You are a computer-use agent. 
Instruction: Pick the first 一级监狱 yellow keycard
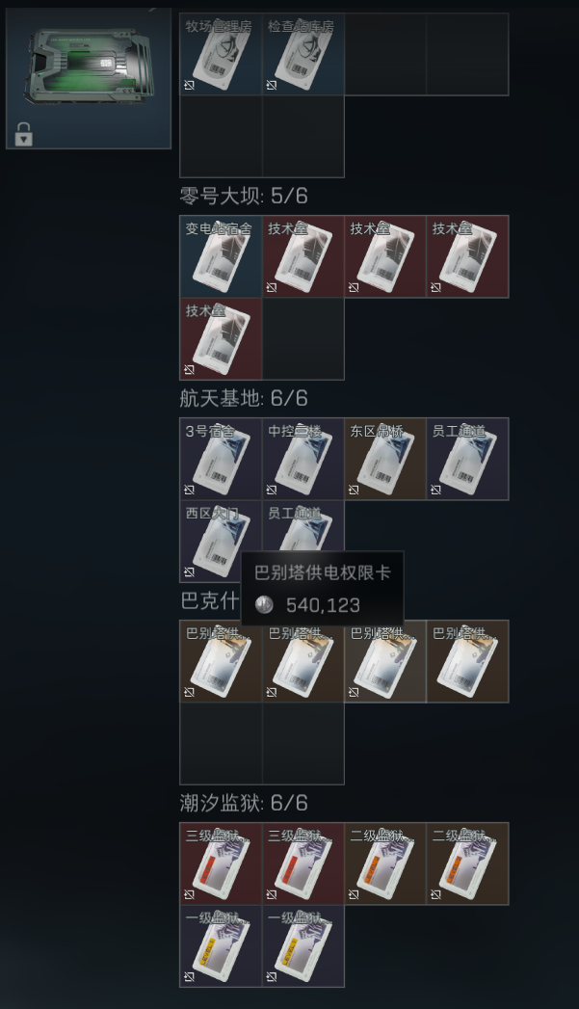tap(221, 946)
